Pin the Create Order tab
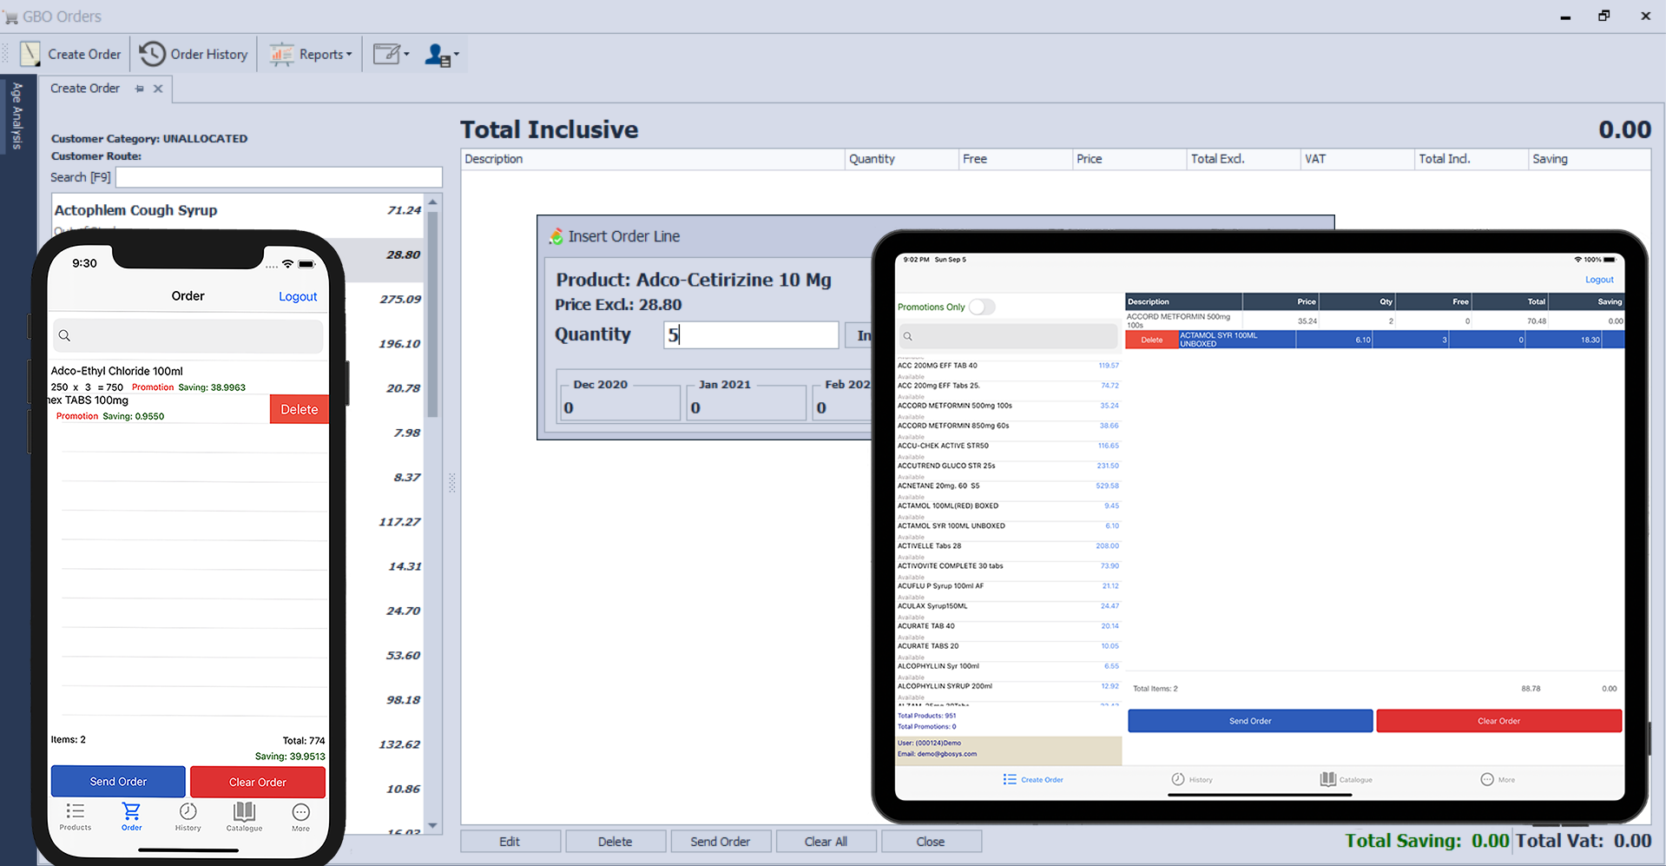The height and width of the screenshot is (866, 1666). pyautogui.click(x=140, y=89)
